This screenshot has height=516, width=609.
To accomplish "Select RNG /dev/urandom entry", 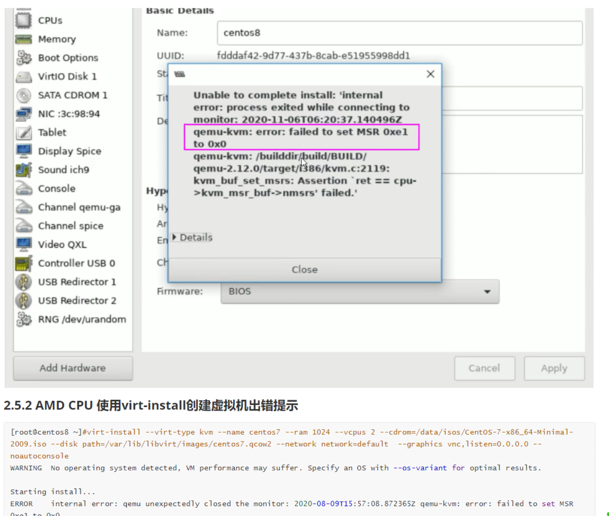I will [x=82, y=319].
